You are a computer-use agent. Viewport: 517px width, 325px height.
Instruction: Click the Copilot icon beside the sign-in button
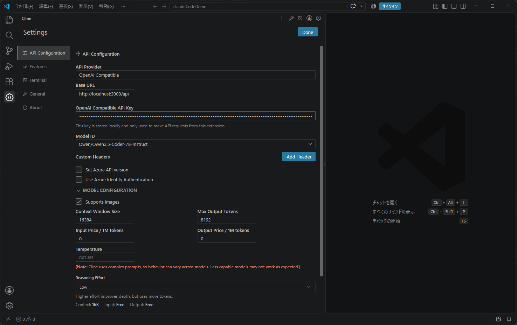click(373, 6)
